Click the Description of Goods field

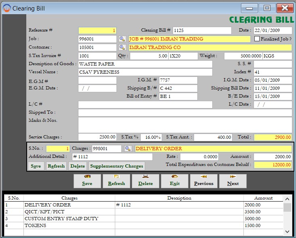[x=145, y=64]
